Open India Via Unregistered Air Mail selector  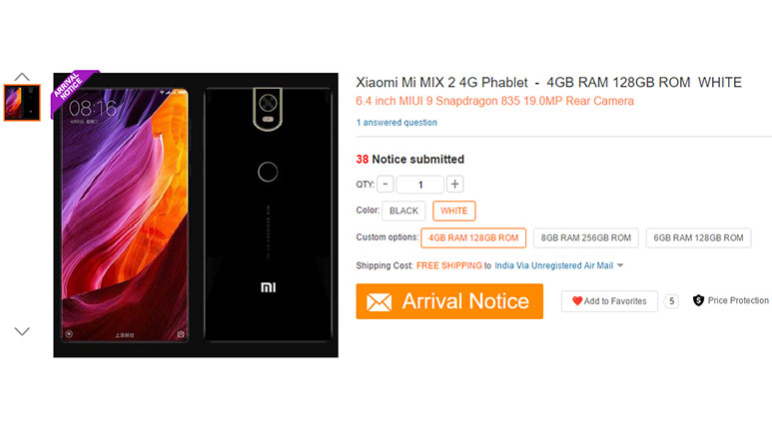(x=554, y=265)
